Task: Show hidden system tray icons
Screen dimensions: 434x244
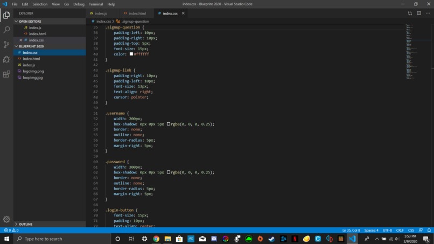Action: click(x=377, y=239)
